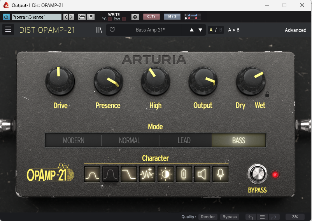Select previous preset with up arrow
The width and height of the screenshot is (312, 221).
tap(192, 30)
